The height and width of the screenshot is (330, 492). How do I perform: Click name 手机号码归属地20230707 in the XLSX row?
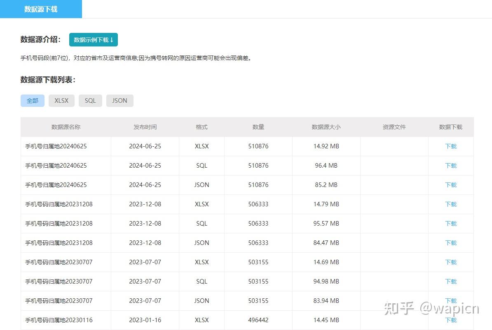[59, 262]
